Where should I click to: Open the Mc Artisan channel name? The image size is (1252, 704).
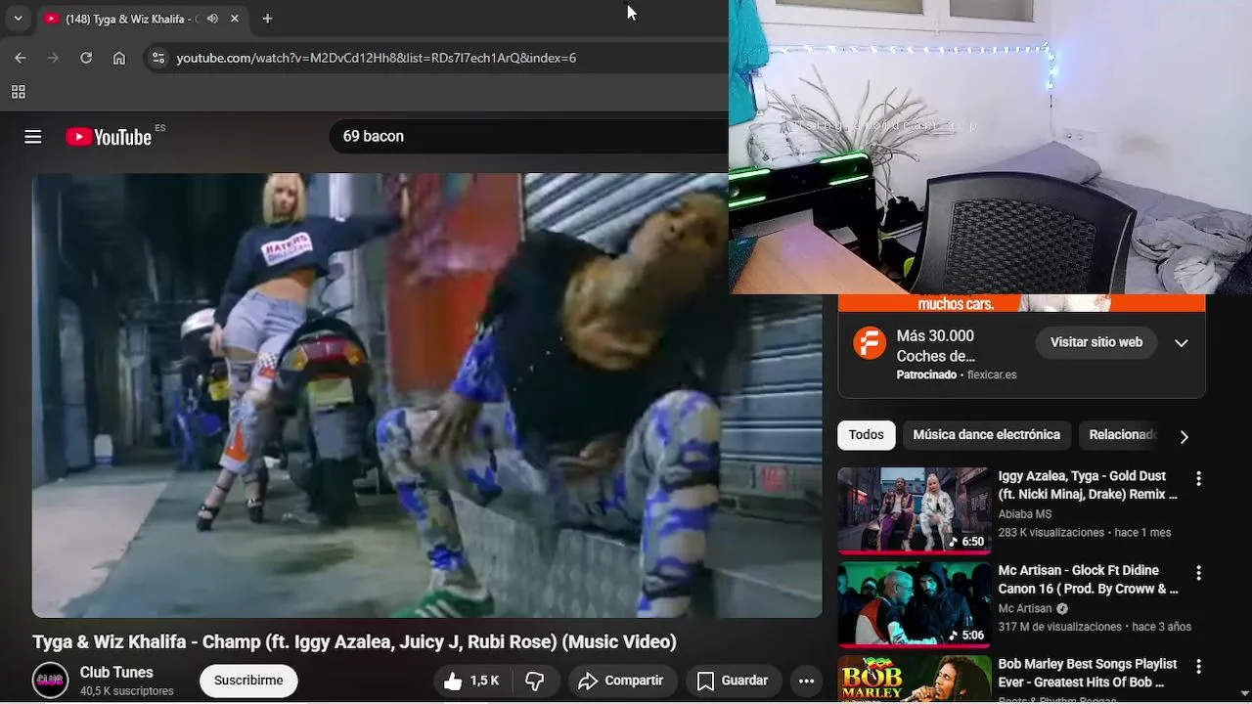1024,608
